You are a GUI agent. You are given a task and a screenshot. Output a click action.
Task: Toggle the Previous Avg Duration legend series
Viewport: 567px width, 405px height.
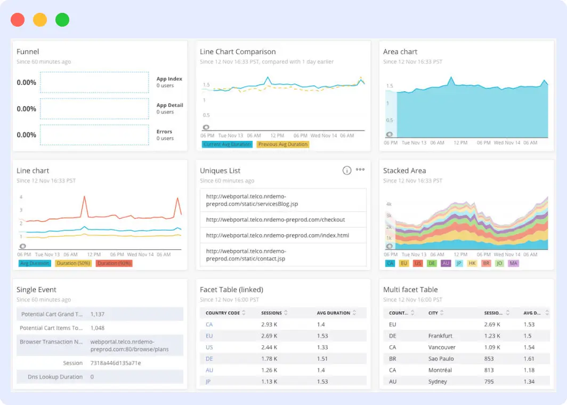point(282,144)
